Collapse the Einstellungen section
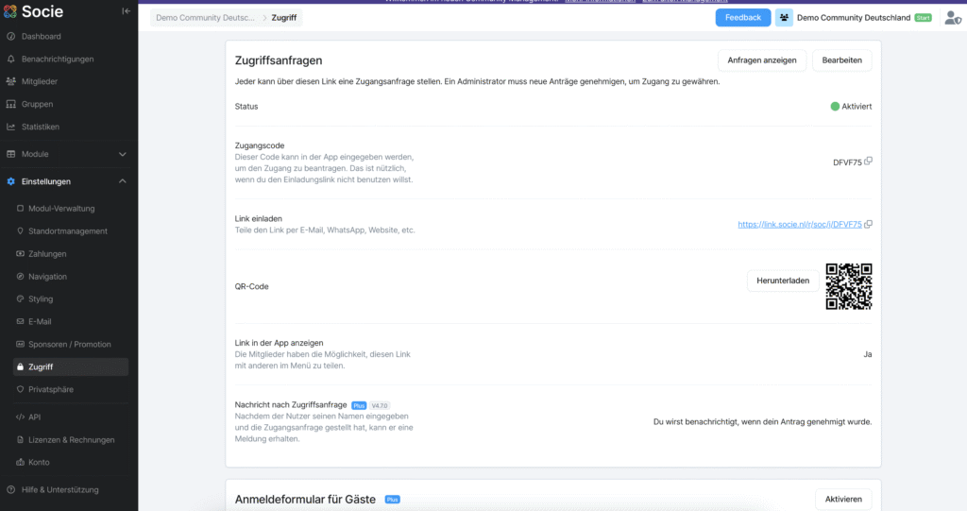 click(x=122, y=181)
